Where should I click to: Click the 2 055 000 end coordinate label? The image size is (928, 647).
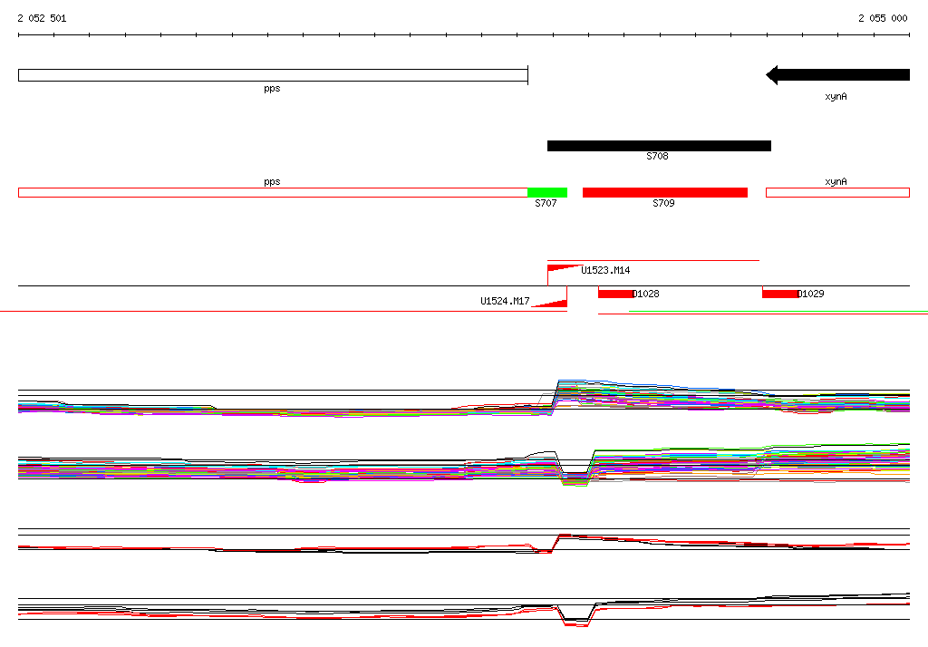(x=883, y=18)
